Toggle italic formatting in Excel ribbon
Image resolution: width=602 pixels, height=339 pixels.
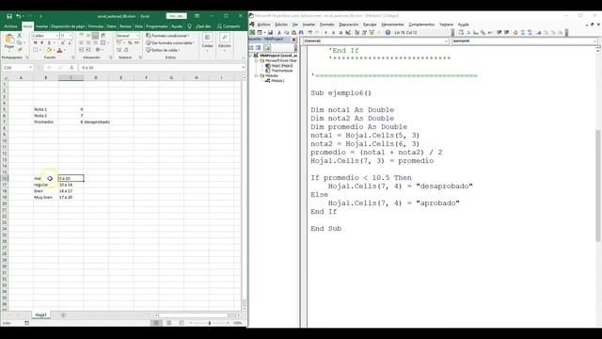tap(41, 42)
